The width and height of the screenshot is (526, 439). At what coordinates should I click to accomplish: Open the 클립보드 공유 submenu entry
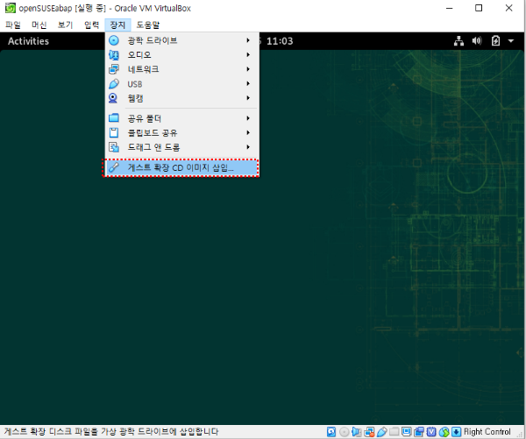pos(181,133)
